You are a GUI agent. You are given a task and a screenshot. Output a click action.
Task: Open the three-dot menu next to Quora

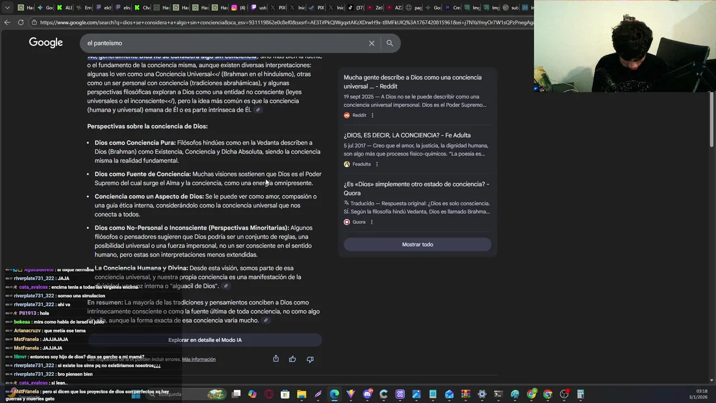[x=371, y=222]
